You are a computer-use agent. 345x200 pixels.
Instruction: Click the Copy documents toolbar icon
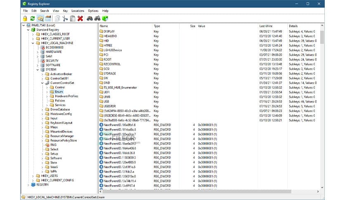coord(57,19)
